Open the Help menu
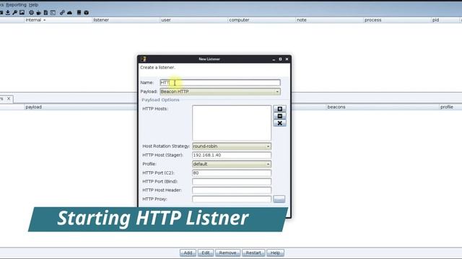 (34, 5)
